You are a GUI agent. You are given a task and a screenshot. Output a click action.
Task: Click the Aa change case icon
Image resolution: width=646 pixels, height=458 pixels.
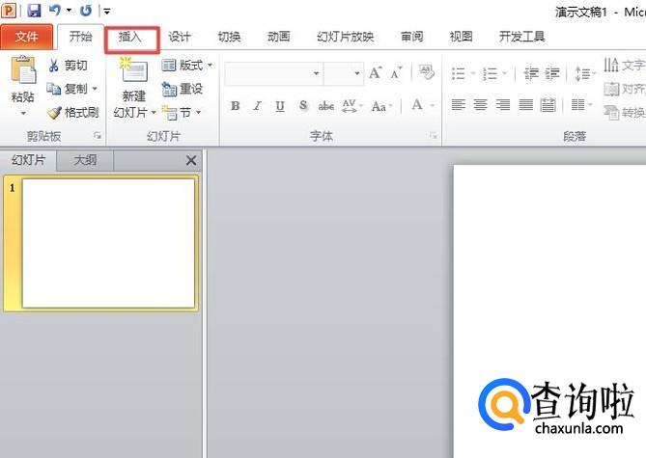pyautogui.click(x=379, y=106)
